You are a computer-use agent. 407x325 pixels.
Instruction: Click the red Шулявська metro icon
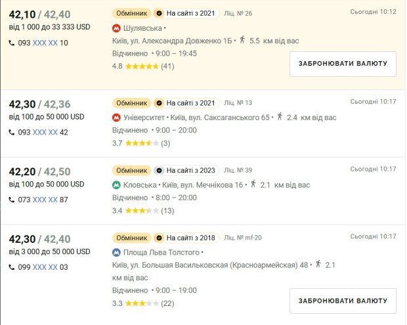116,28
